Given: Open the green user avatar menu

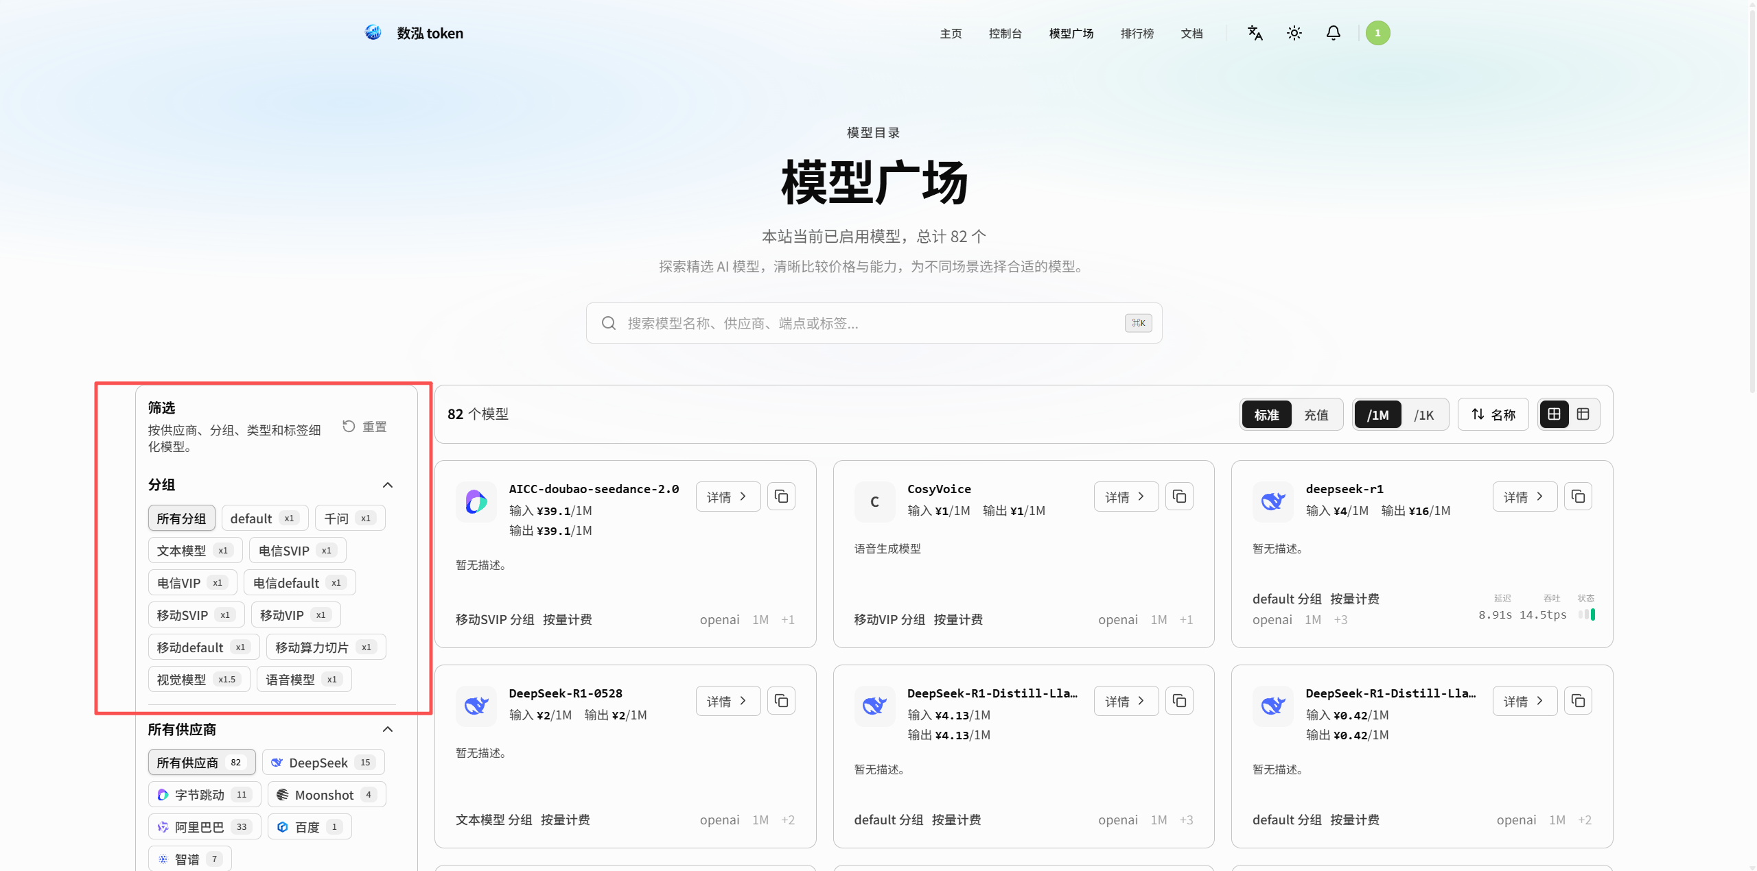Looking at the screenshot, I should click(1377, 33).
